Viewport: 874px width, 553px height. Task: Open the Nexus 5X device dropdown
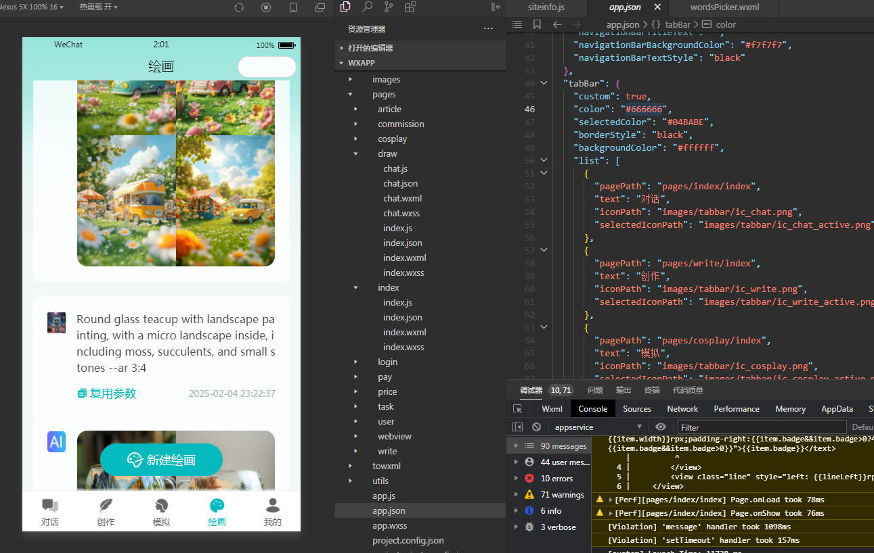32,7
